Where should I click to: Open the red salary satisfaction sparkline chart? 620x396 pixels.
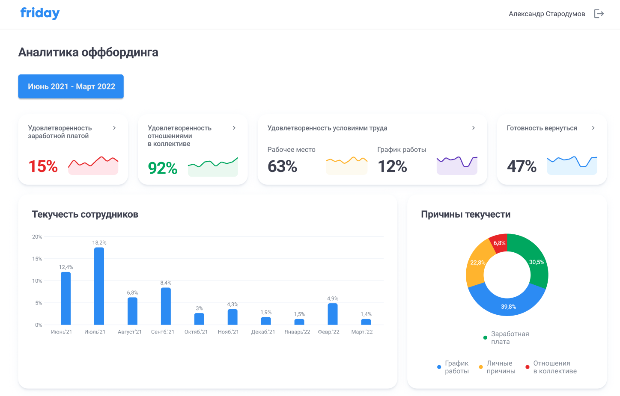coord(93,165)
